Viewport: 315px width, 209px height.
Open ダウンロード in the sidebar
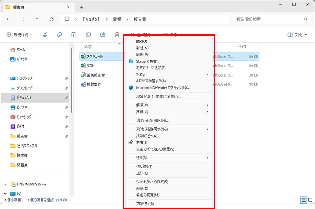(24, 88)
